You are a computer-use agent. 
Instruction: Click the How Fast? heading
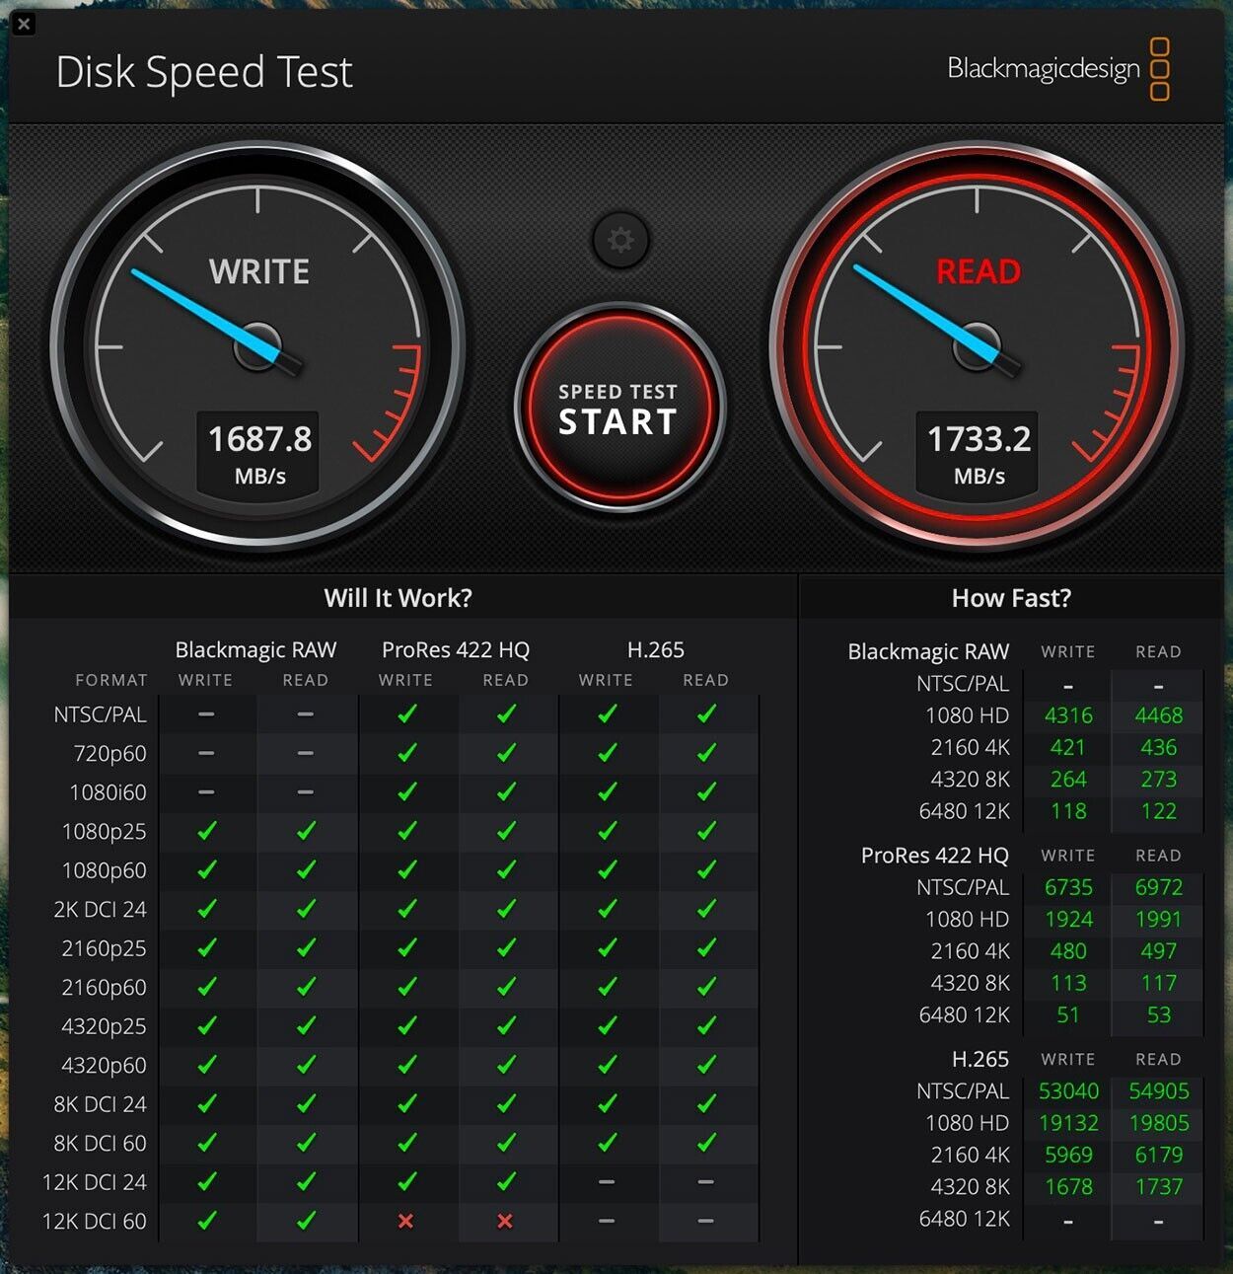[1011, 598]
